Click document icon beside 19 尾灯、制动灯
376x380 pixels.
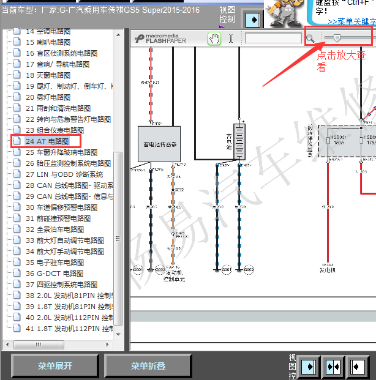[17, 86]
